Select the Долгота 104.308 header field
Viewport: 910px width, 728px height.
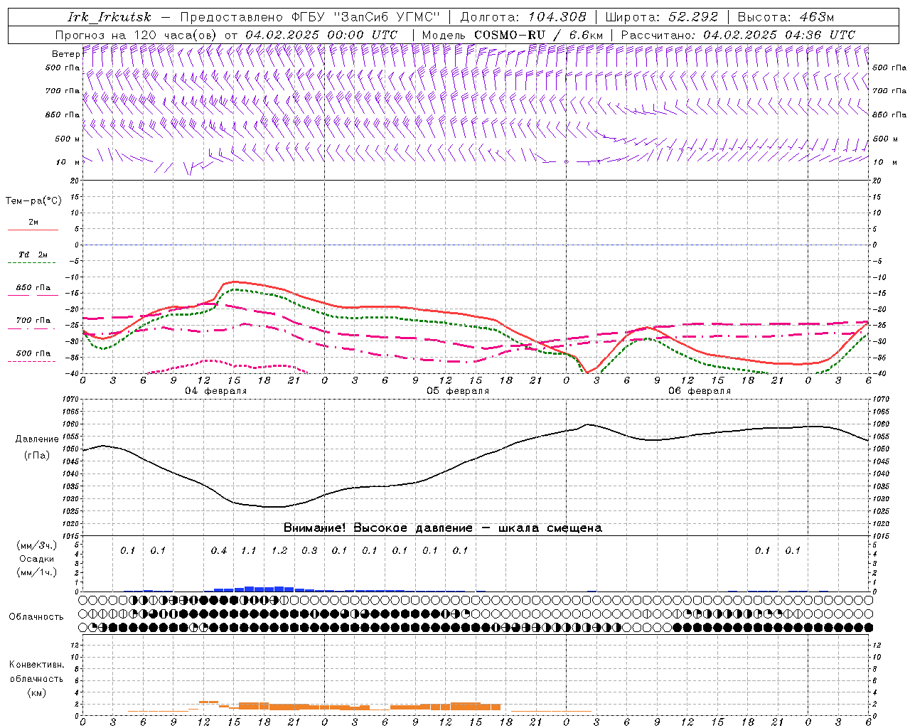pos(523,17)
